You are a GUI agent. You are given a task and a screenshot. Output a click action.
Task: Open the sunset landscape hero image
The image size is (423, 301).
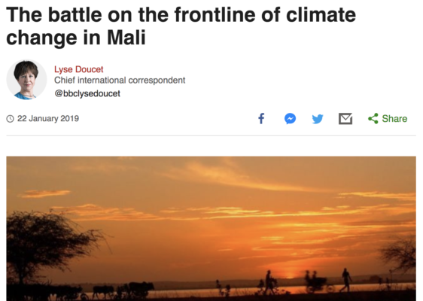[x=211, y=229]
